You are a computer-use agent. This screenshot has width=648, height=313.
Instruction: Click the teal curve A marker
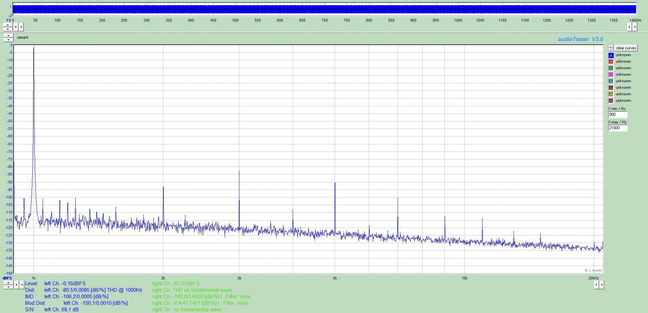(611, 81)
